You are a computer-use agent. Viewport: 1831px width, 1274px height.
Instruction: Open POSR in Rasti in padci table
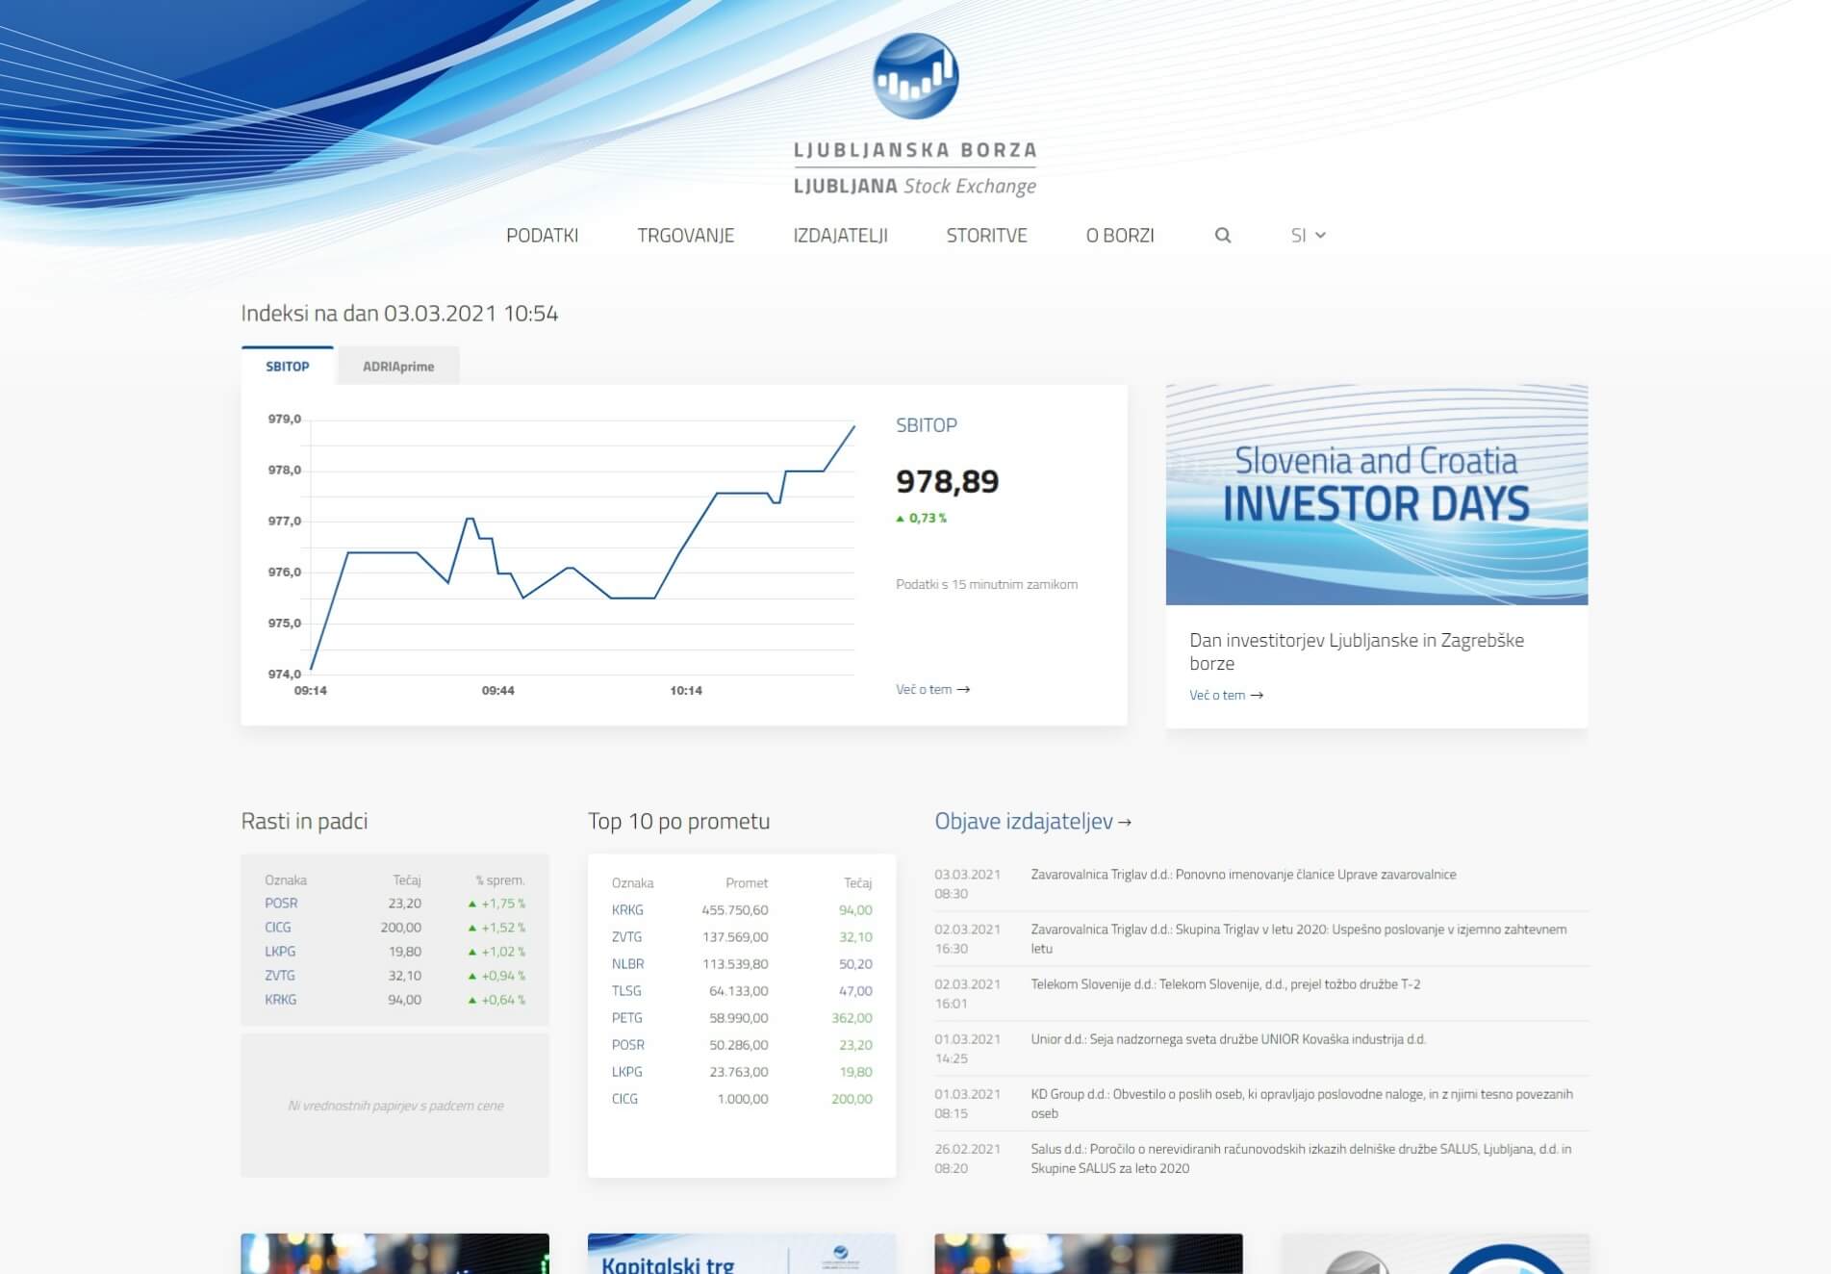coord(281,904)
